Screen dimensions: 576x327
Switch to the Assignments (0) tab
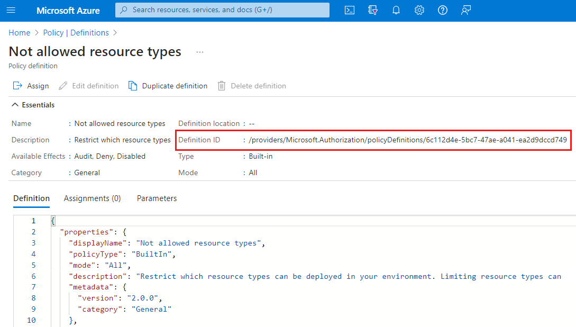pyautogui.click(x=92, y=198)
